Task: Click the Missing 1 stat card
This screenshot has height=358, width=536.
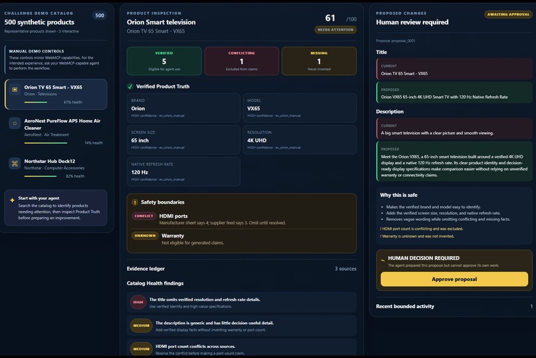Action: click(x=319, y=61)
